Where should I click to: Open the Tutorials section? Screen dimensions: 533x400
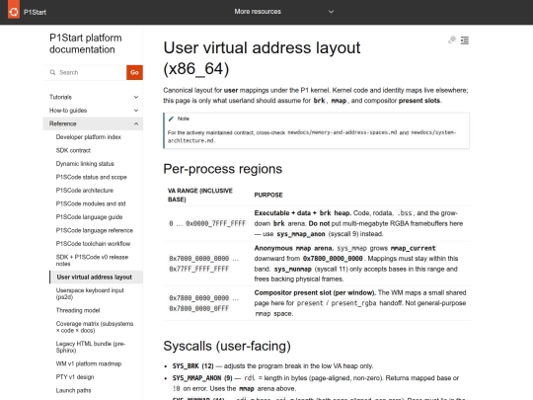[60, 97]
